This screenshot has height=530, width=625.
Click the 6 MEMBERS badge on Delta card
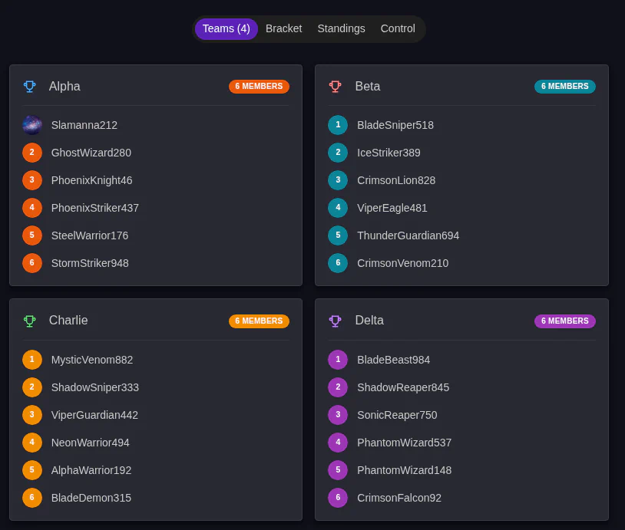point(565,321)
